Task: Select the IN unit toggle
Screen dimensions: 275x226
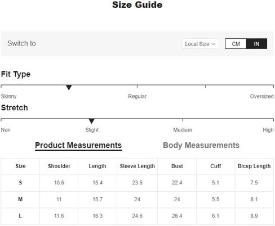Action: tap(256, 44)
